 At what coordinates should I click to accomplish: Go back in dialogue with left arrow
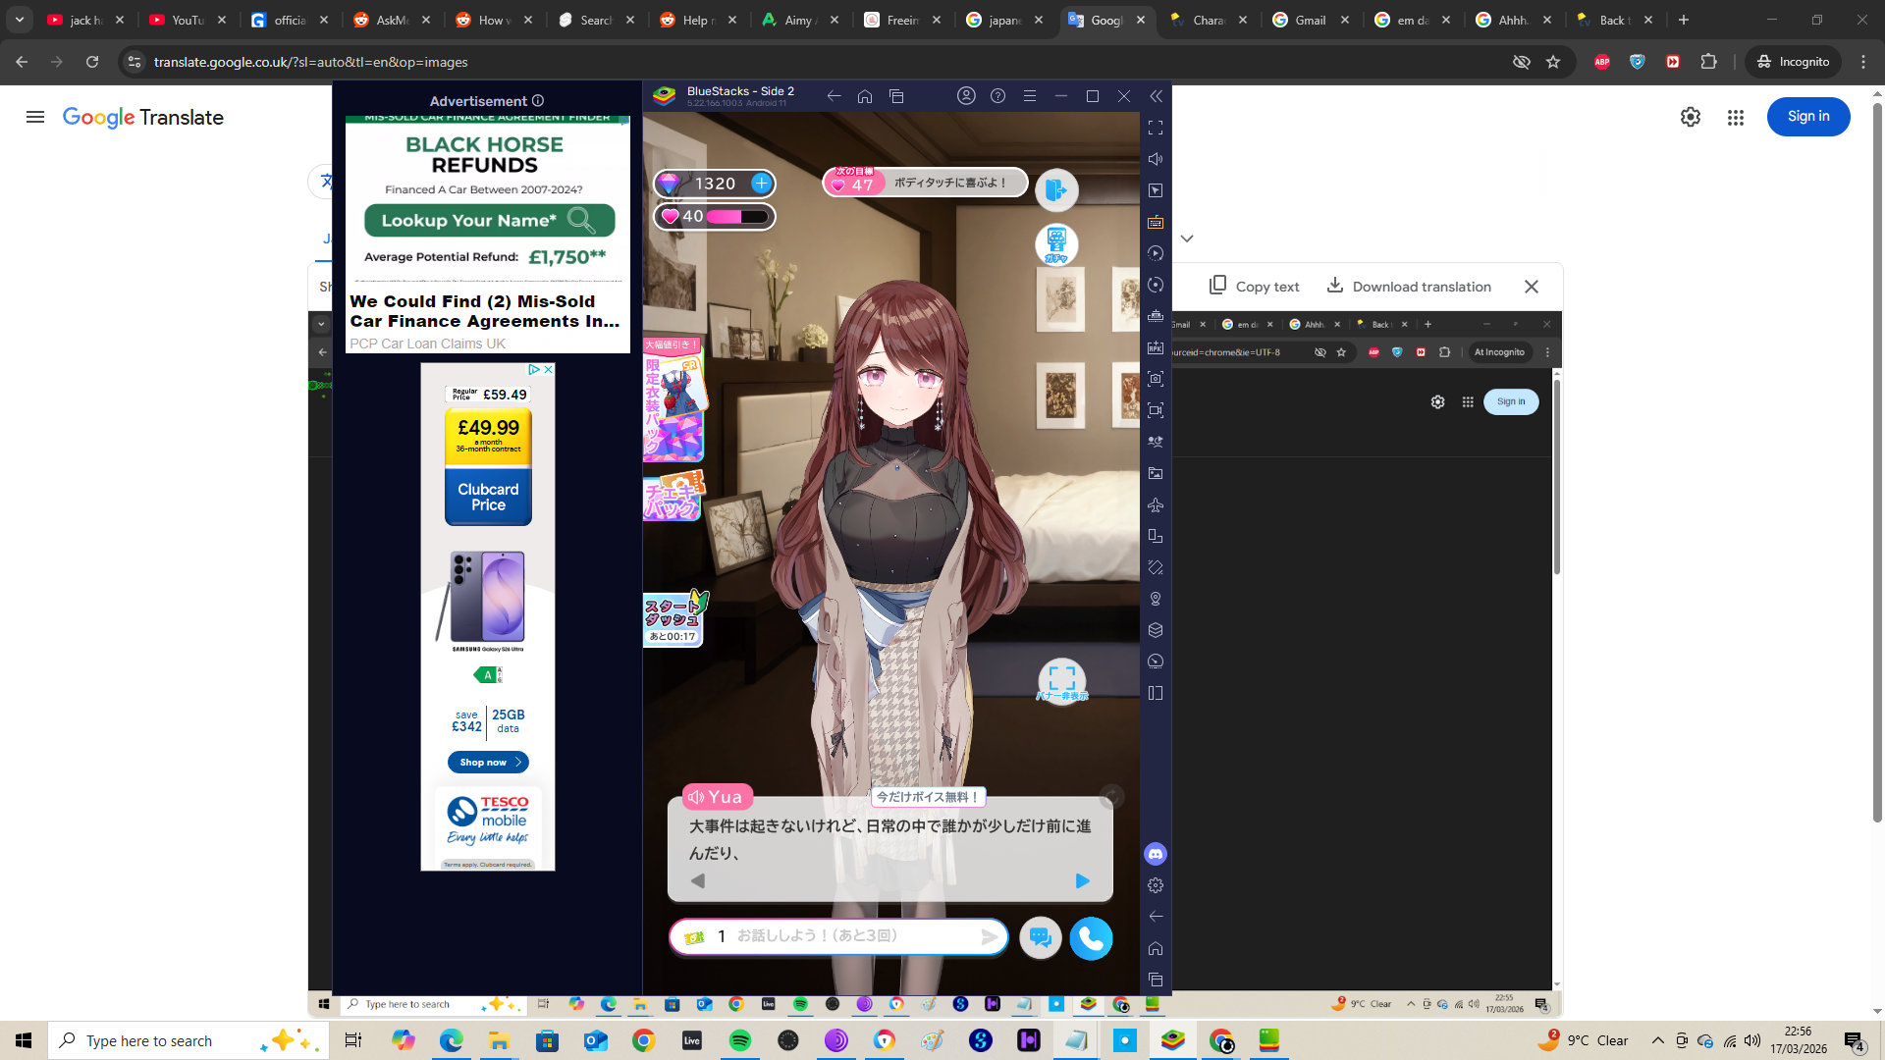pyautogui.click(x=698, y=881)
